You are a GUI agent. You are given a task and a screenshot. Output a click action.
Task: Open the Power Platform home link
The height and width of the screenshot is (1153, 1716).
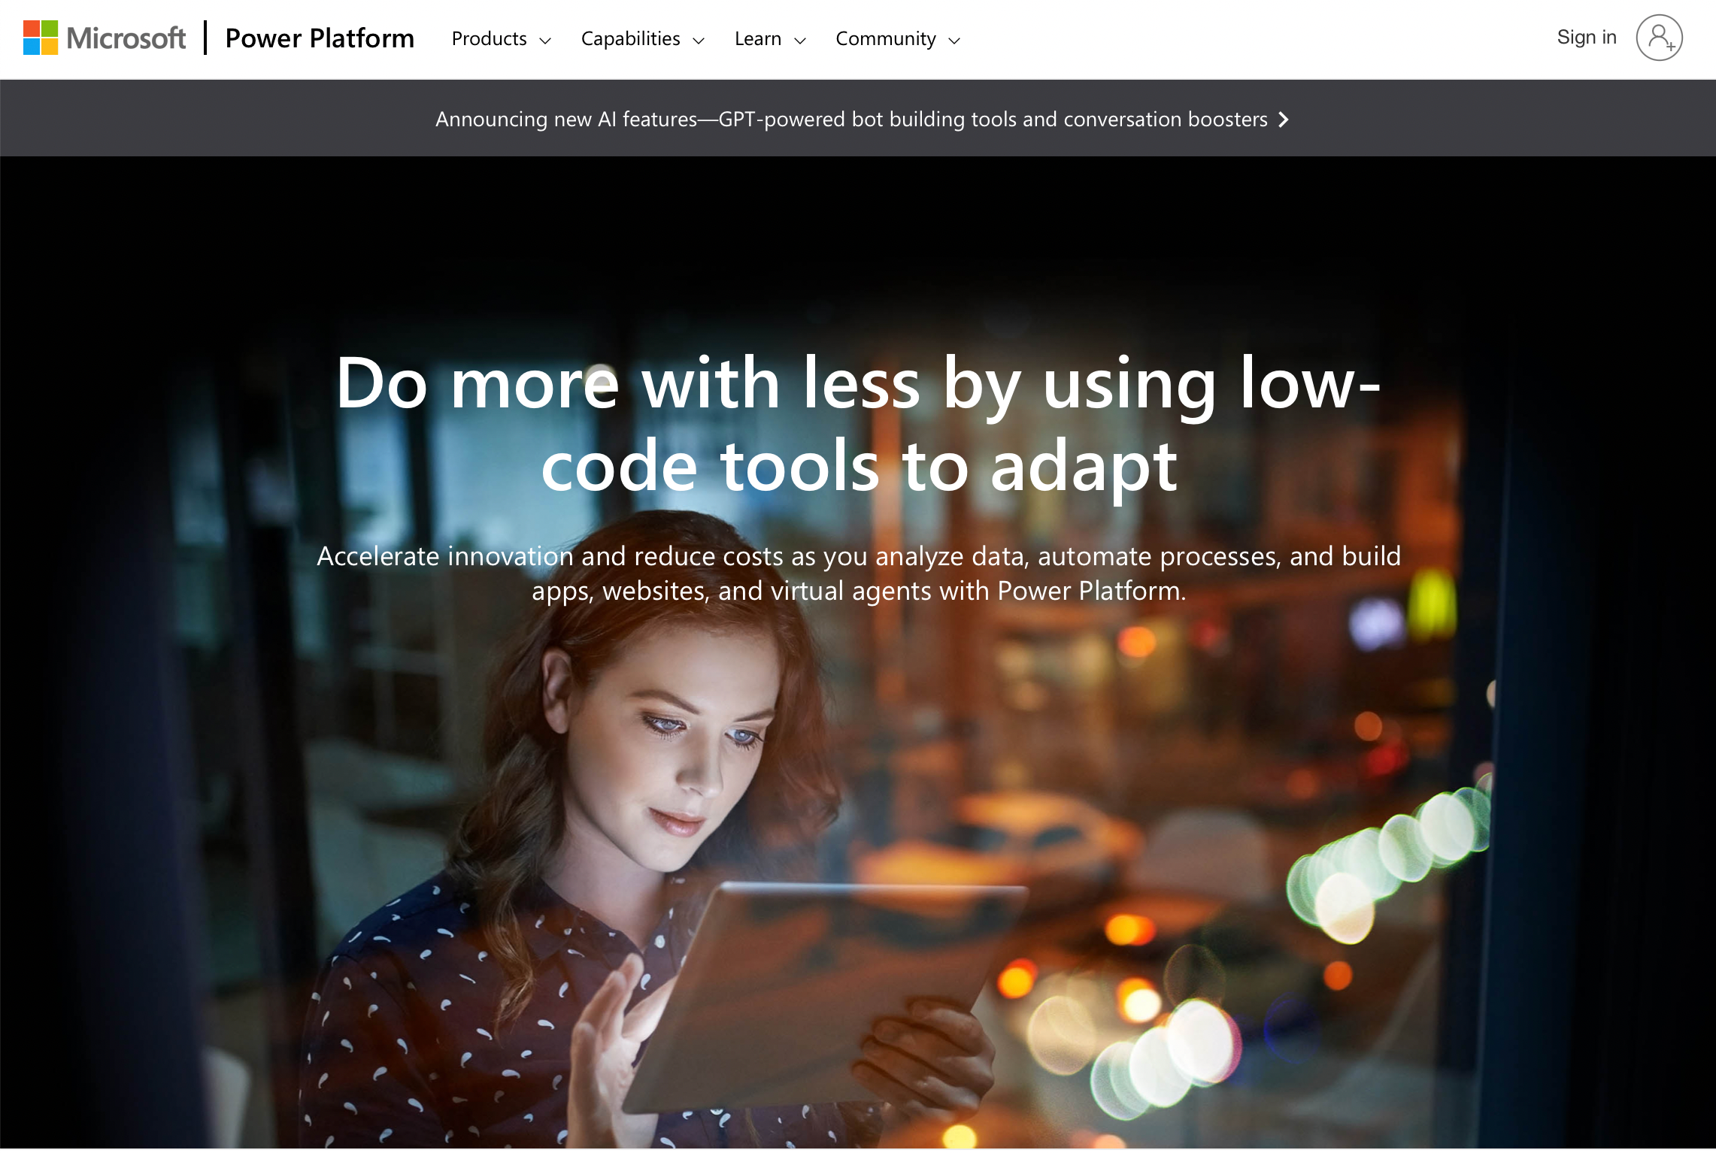click(x=320, y=38)
